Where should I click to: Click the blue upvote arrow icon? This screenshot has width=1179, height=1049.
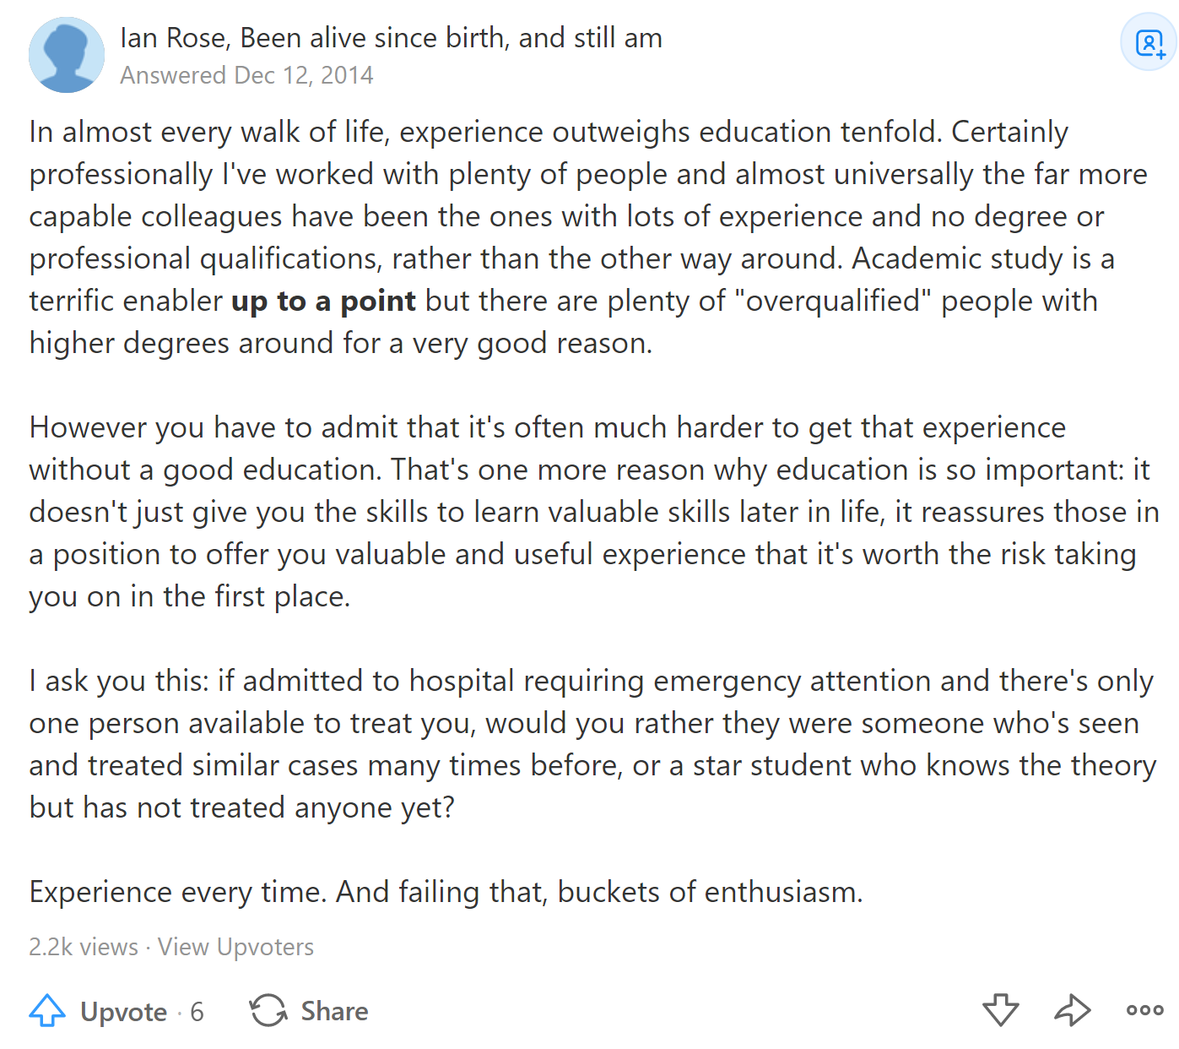click(47, 1010)
